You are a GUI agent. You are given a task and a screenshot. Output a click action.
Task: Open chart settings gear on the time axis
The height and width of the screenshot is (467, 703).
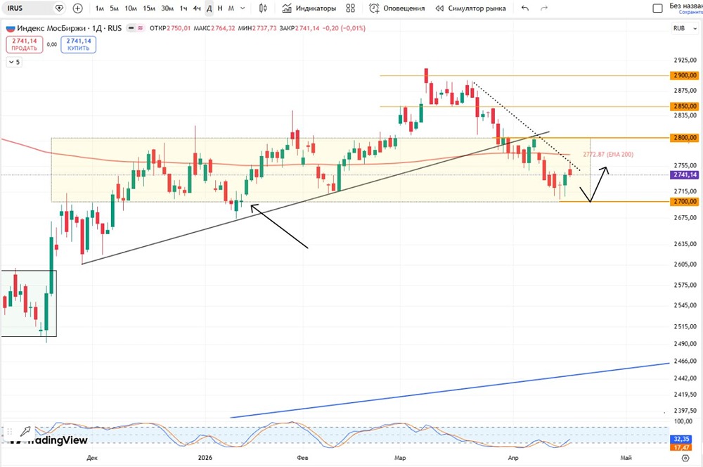click(685, 458)
